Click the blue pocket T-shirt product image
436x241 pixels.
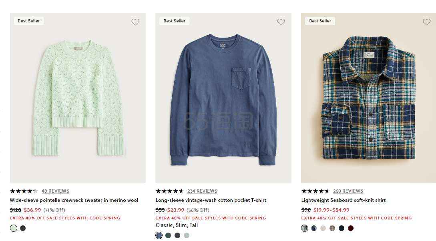point(223,98)
